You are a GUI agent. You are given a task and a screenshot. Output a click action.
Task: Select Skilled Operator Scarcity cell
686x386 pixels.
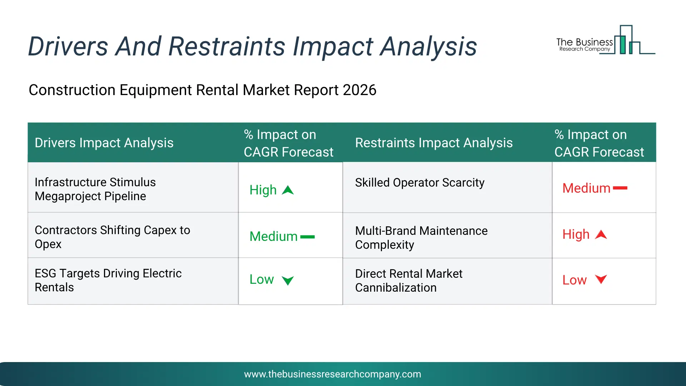[x=447, y=187]
